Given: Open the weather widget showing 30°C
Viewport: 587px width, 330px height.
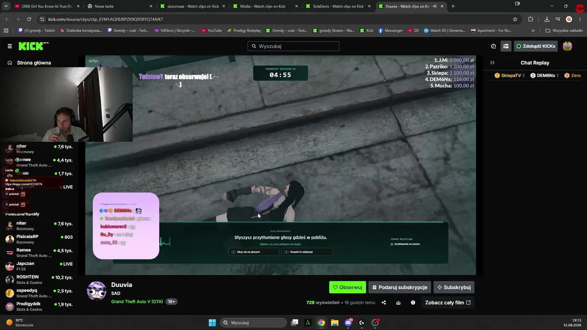Looking at the screenshot, I should coord(19,323).
